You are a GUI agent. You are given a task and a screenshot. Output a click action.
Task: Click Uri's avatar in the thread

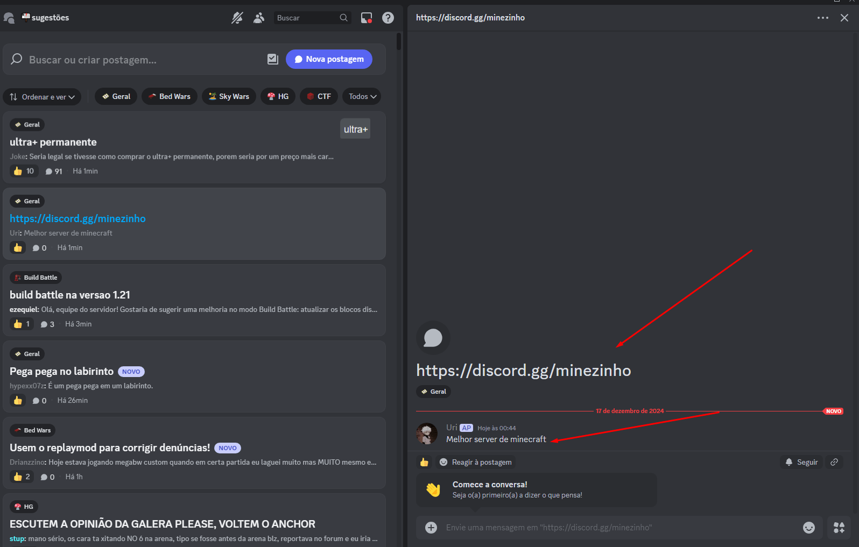coord(427,434)
